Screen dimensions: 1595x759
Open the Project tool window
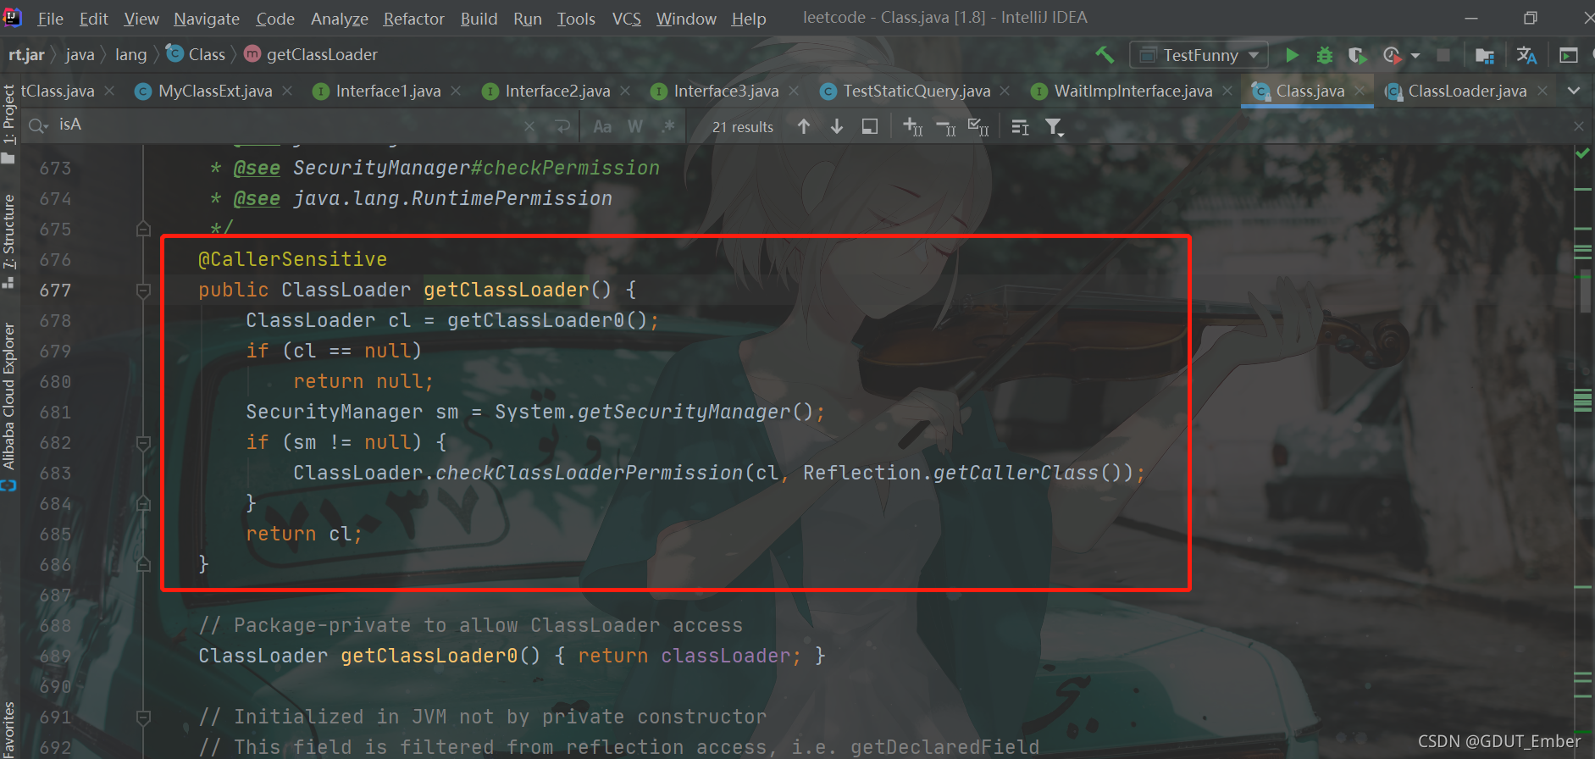[9, 123]
